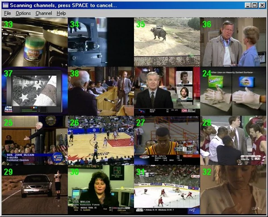Select channel 27 basketball player thumbnail

[167, 141]
